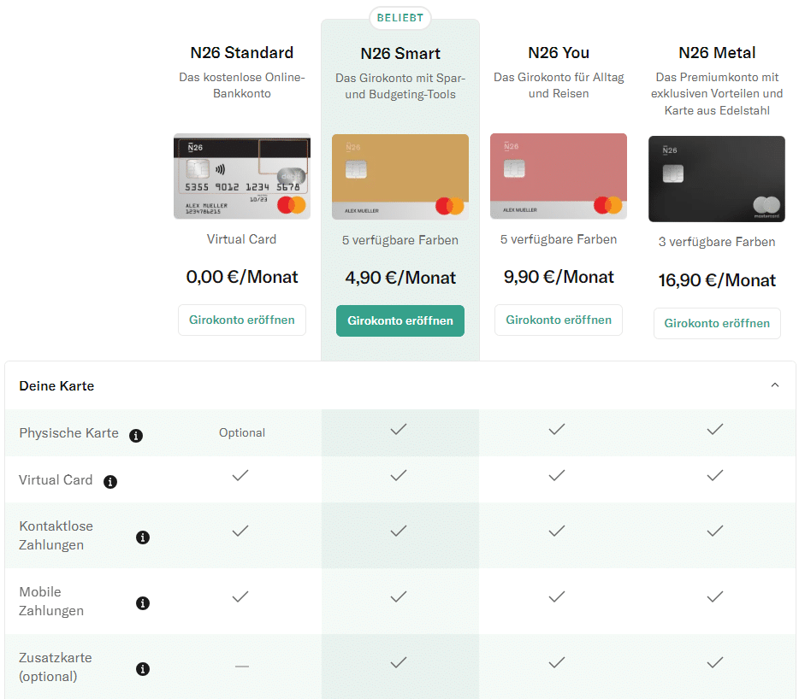Click the description 'Das kostenlose Online-Bankkonto'
This screenshot has width=799, height=699.
tap(242, 85)
